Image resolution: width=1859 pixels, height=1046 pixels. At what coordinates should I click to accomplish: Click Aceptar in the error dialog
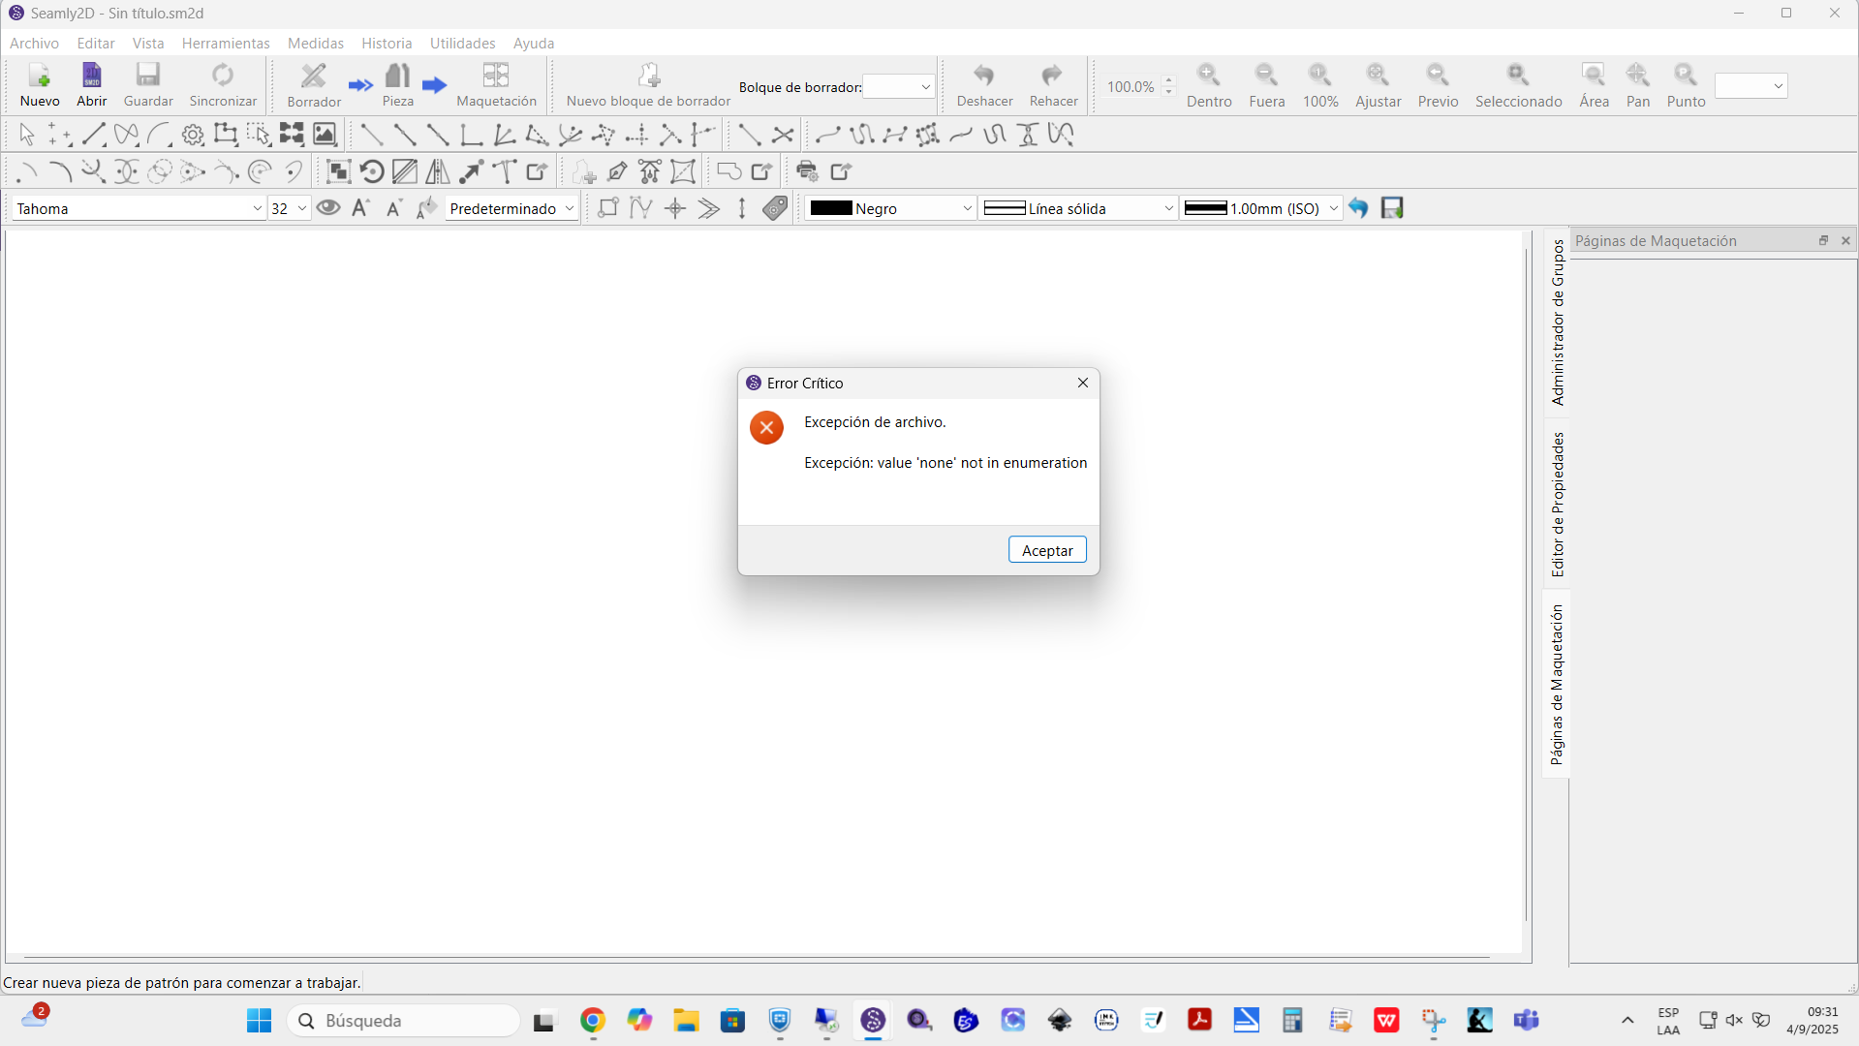coord(1047,550)
